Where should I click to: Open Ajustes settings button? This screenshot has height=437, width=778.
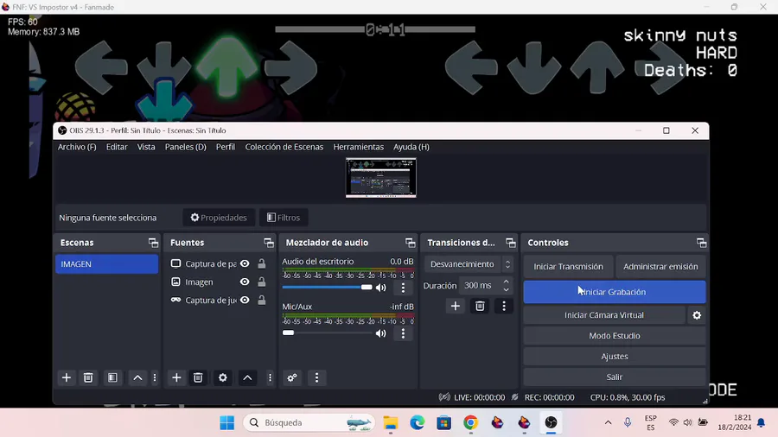click(615, 356)
